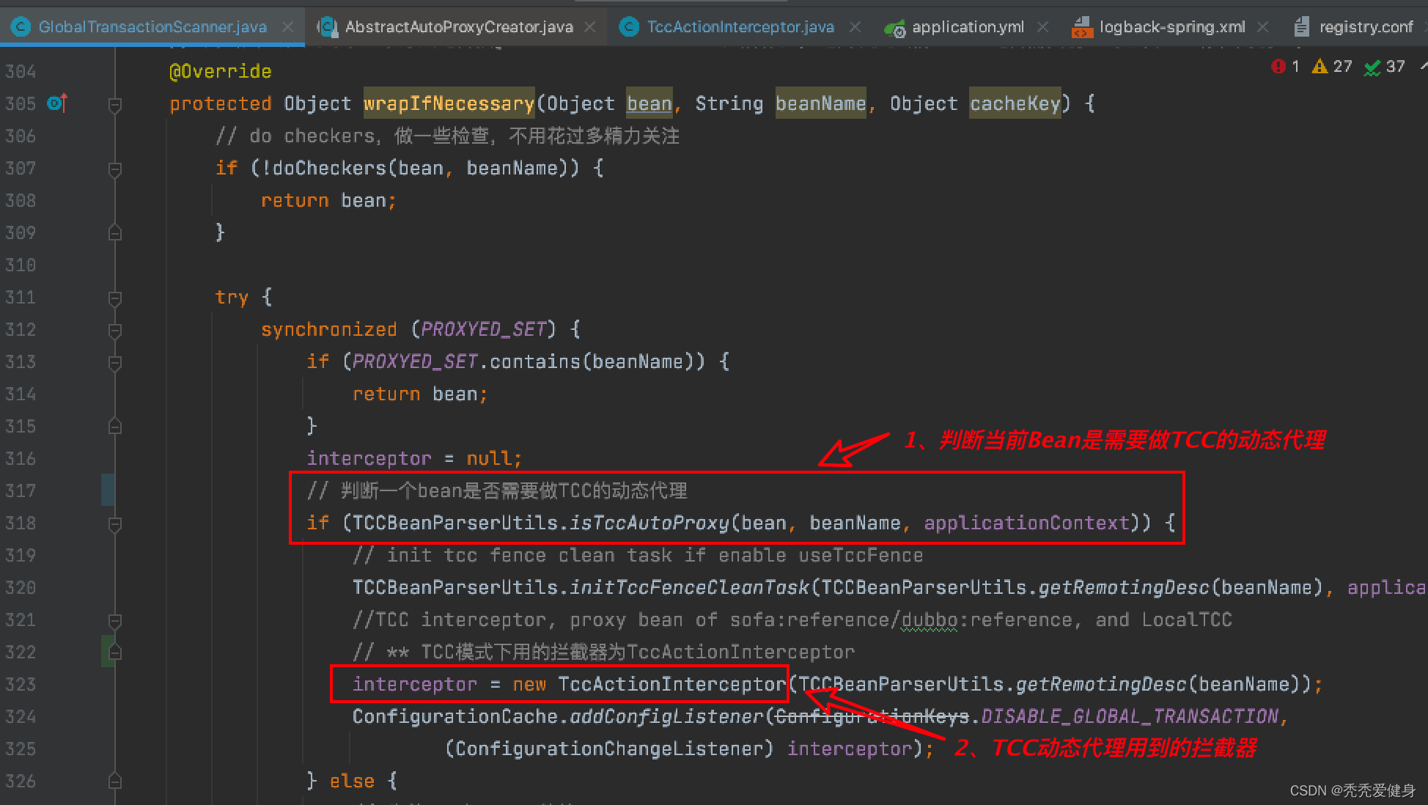Viewport: 1428px width, 805px height.
Task: Click the wrapIfNecessary method name
Action: tap(449, 103)
